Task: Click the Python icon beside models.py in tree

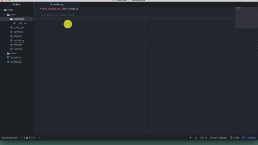Action: [11, 40]
